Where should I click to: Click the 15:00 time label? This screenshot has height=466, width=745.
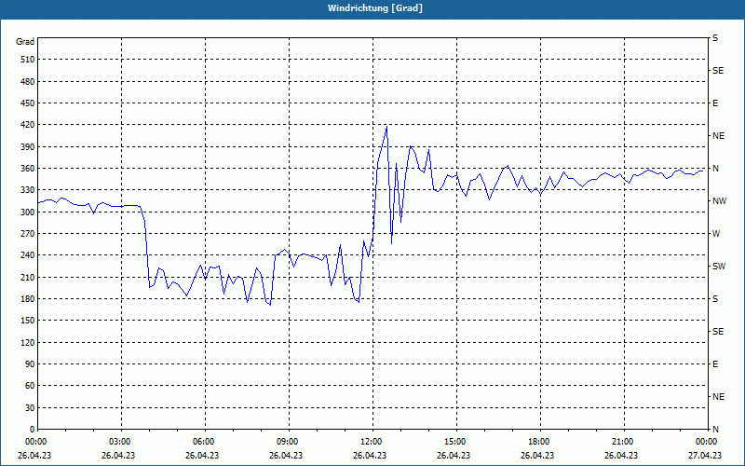pos(454,442)
